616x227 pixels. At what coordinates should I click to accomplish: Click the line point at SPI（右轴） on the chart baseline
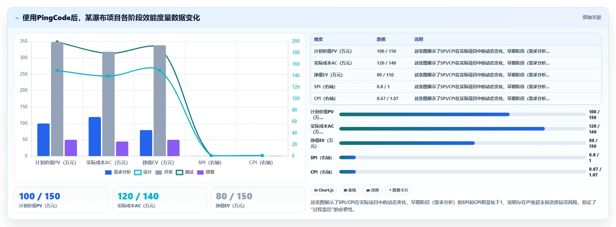(211, 156)
